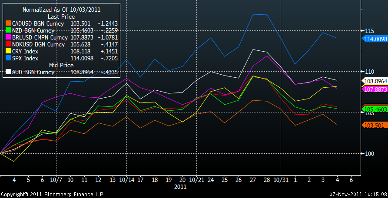Click the 115 y-axis label
Image resolution: width=388 pixels, height=198 pixels.
click(x=370, y=31)
